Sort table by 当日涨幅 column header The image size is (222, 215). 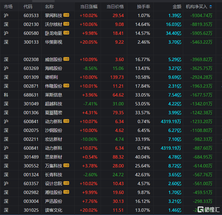[x=89, y=7]
